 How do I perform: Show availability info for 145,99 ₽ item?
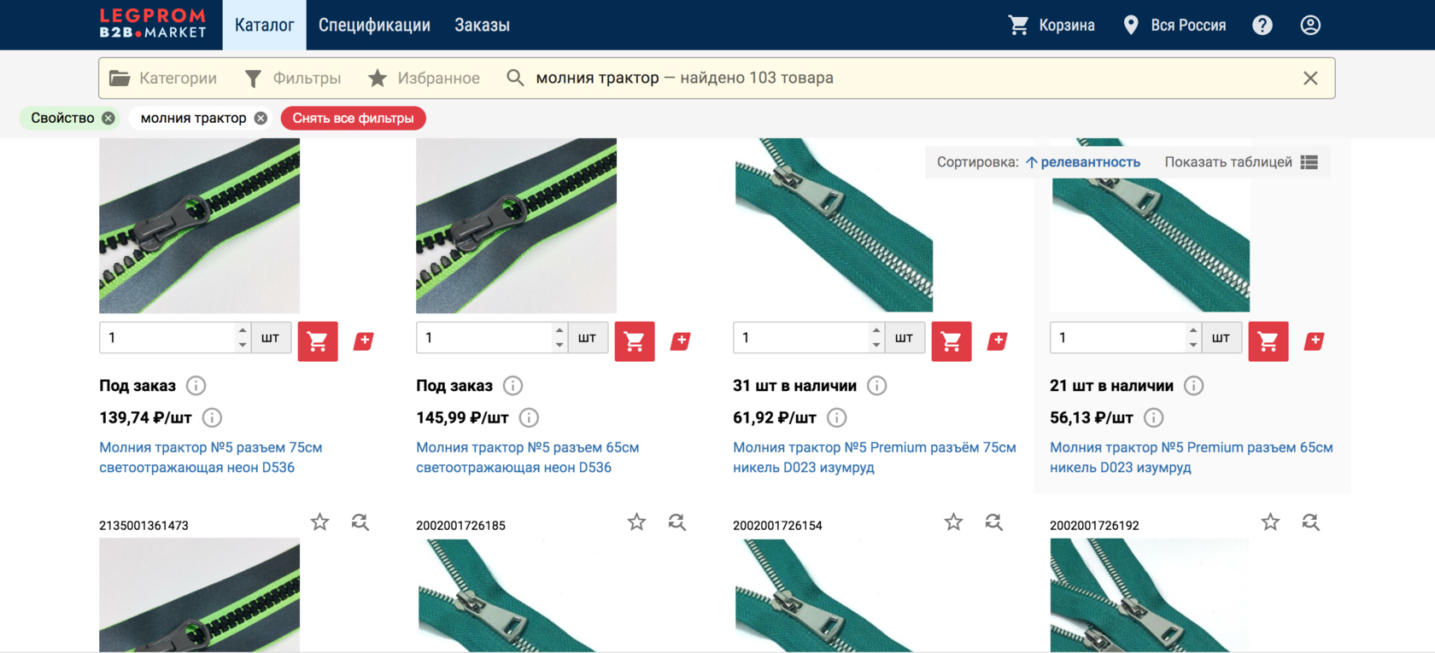[513, 386]
